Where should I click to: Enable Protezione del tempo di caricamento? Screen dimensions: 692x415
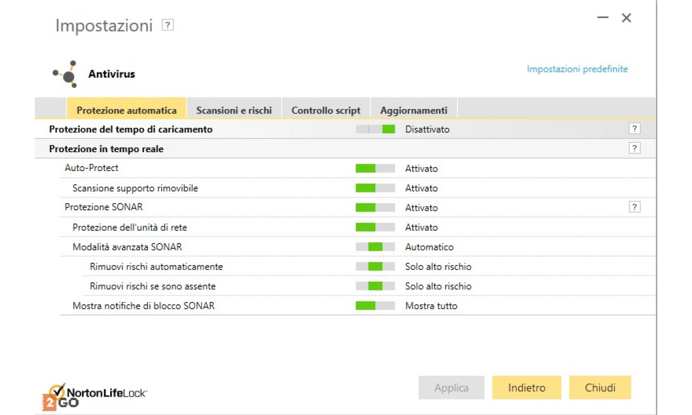point(375,129)
